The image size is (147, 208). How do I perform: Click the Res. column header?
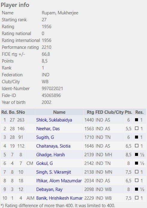coord(139,112)
